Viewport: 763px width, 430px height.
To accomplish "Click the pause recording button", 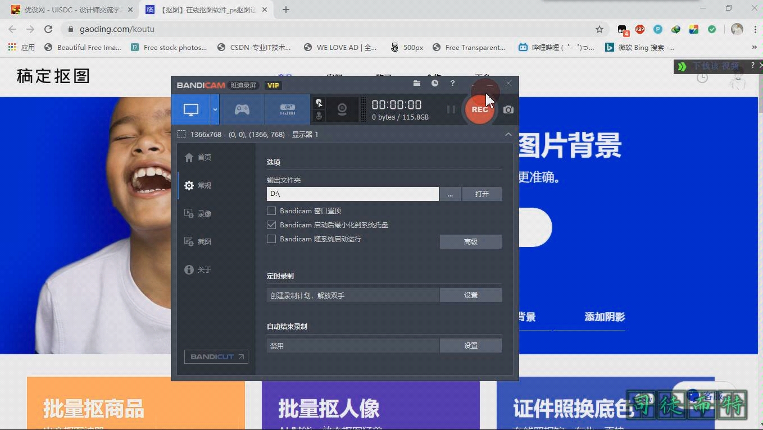I will [x=451, y=109].
